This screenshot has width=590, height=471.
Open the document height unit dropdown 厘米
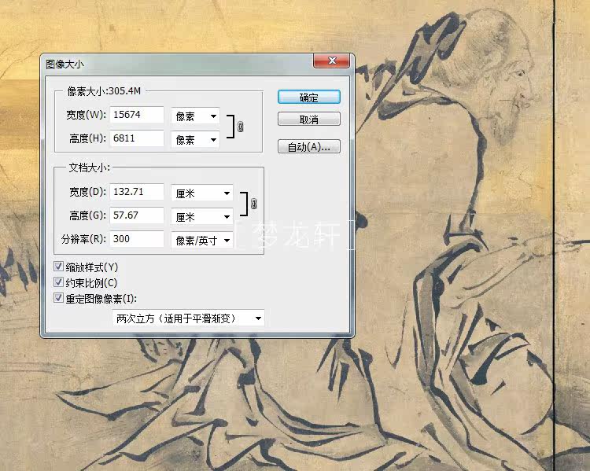coord(202,217)
